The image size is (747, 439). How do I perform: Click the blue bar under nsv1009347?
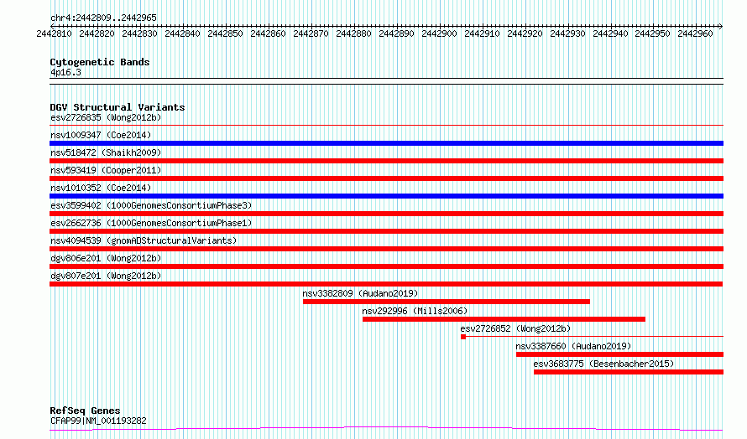tap(386, 143)
